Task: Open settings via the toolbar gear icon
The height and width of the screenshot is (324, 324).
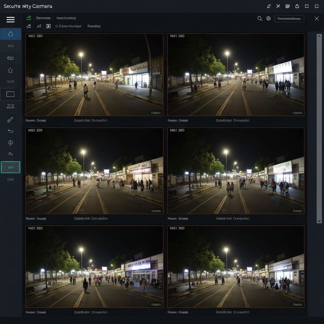Action: point(268,19)
